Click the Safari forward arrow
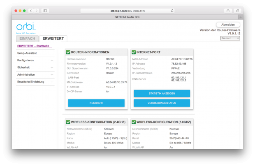This screenshot has height=166, width=255. tap(37, 11)
